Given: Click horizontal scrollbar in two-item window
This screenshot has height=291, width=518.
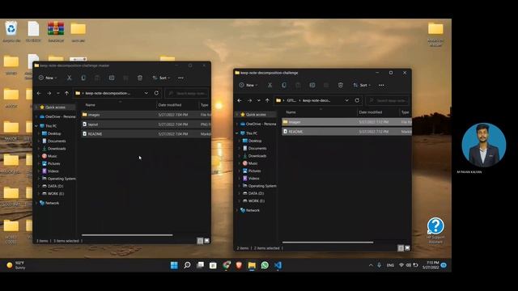Looking at the screenshot, I should [328, 242].
